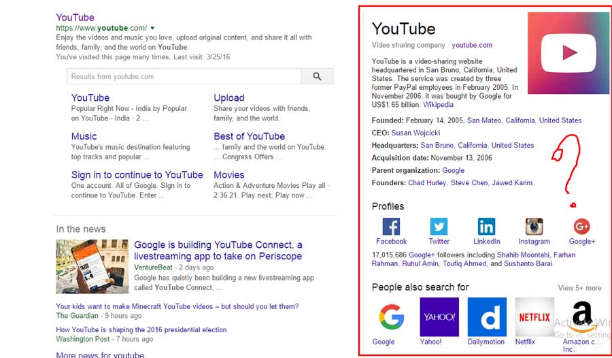The image size is (612, 358).
Task: Open 'Sign in to continue to YouTube' link
Action: (x=137, y=175)
